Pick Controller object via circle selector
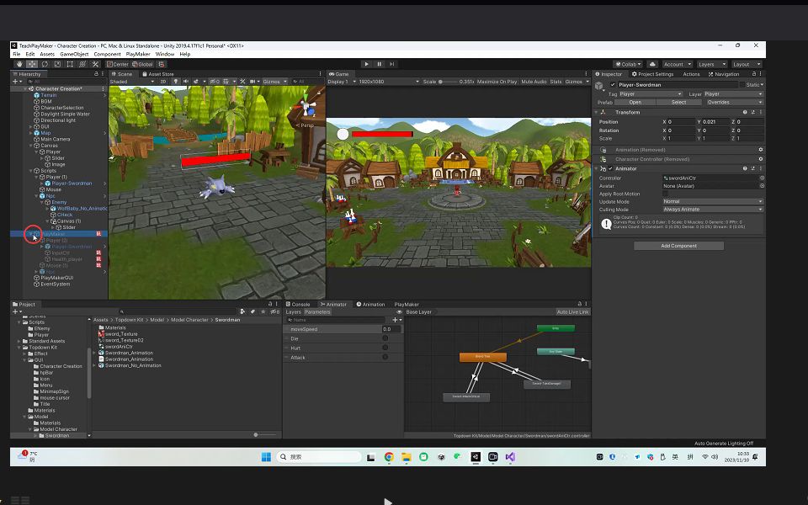This screenshot has width=808, height=505. tap(762, 178)
